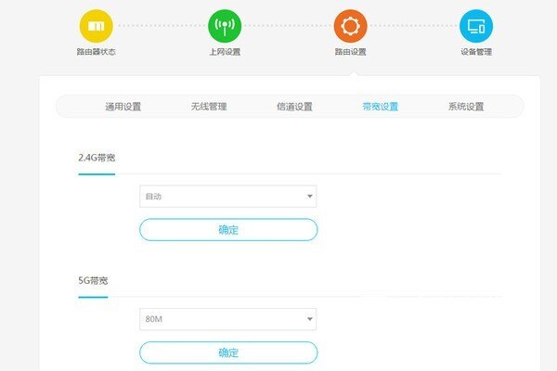The height and width of the screenshot is (371, 557).
Task: Select the orange 路由设置 gear icon
Action: [350, 26]
